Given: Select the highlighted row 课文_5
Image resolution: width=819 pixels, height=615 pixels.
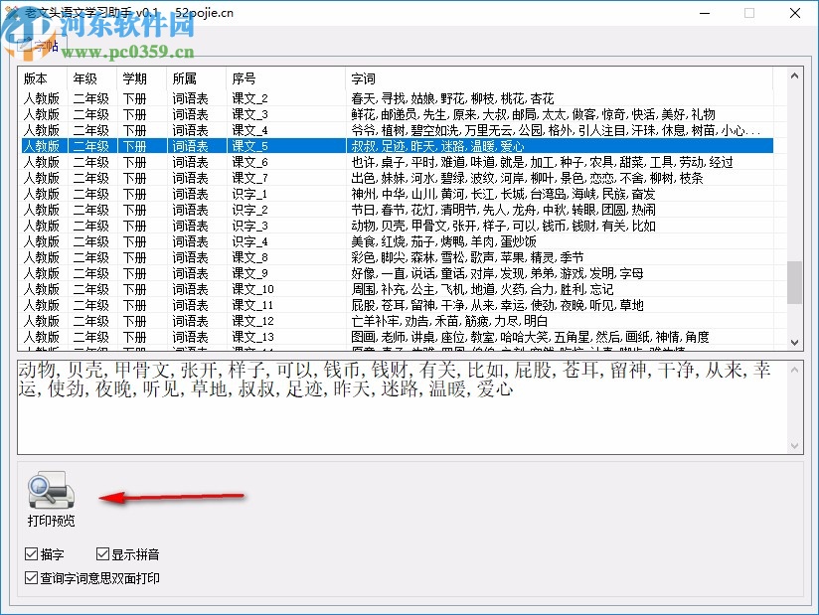Looking at the screenshot, I should 397,146.
